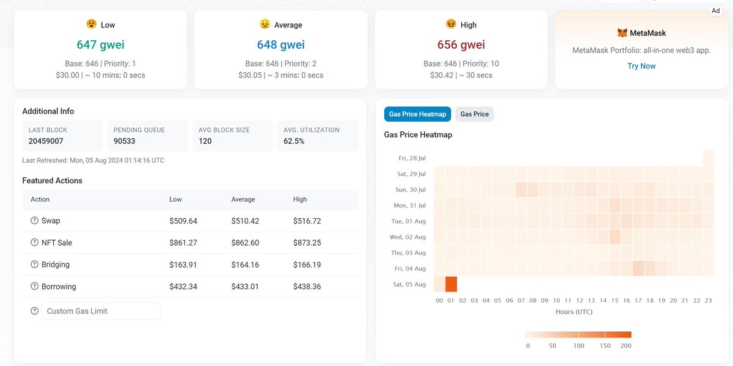Click the Action column header
The image size is (733, 366).
coord(40,199)
